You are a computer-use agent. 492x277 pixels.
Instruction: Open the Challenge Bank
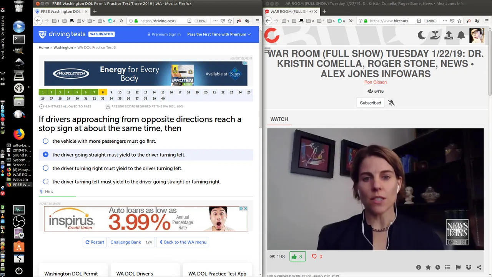(131, 242)
